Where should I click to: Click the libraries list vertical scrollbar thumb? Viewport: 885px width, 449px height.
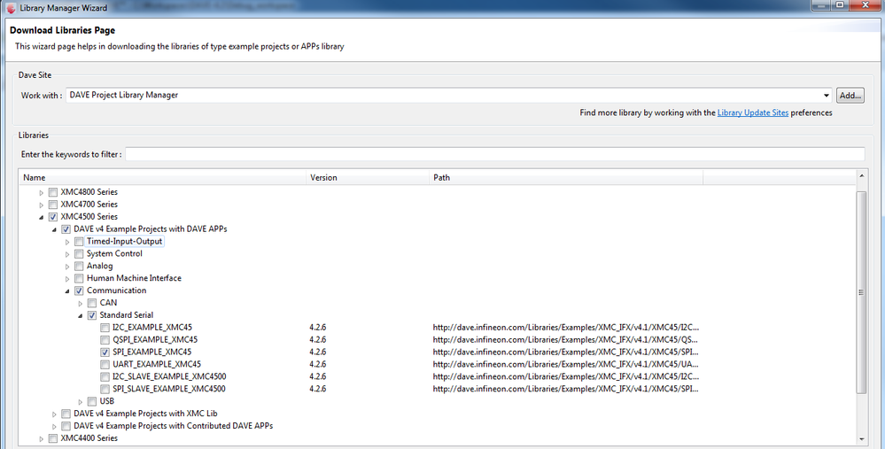pyautogui.click(x=861, y=292)
